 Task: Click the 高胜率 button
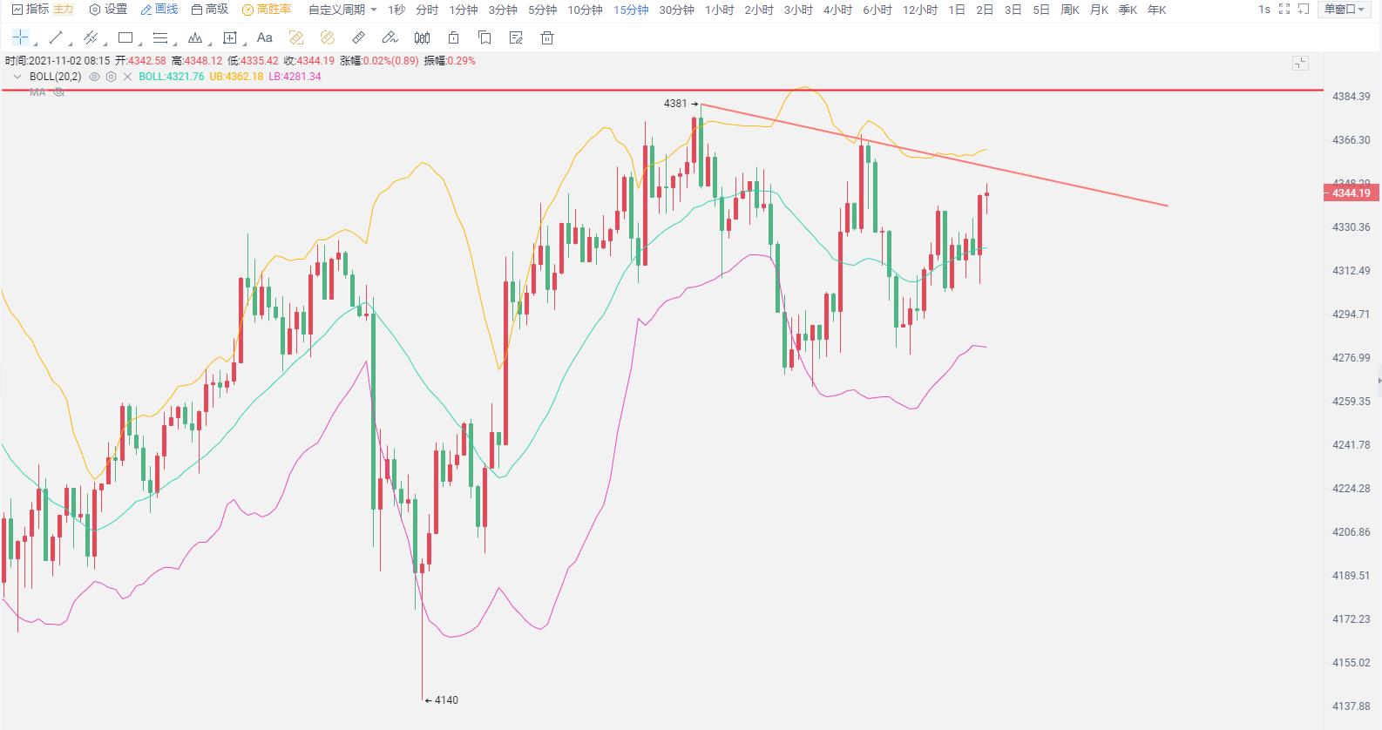point(267,10)
